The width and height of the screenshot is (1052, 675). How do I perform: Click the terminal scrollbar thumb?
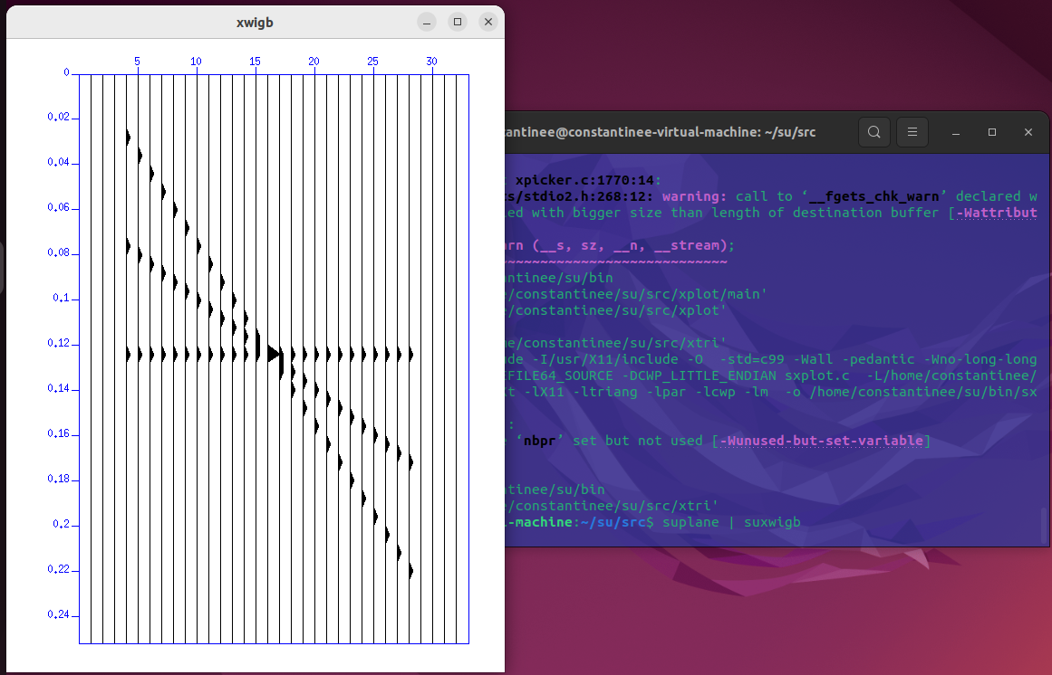1042,524
